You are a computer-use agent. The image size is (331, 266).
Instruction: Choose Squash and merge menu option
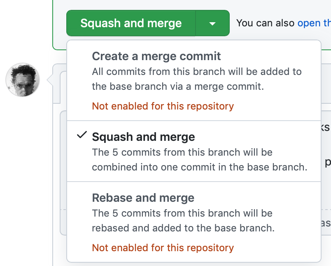click(194, 151)
